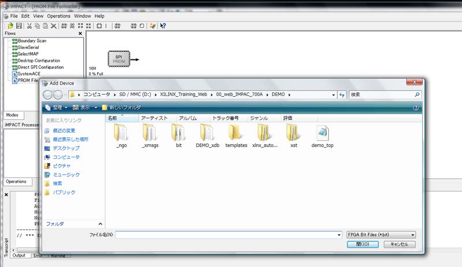The image size is (462, 267).
Task: Click the asterisk-shaped initialize chain toolbar icon
Action: click(x=72, y=26)
